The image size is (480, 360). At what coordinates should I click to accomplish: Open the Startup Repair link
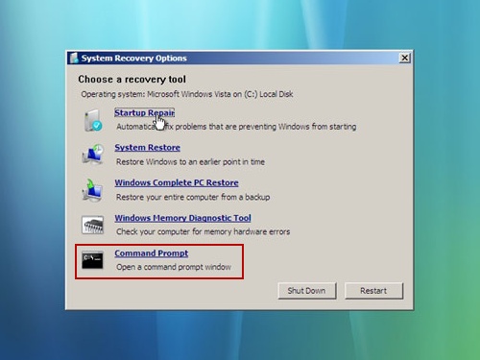(x=144, y=112)
